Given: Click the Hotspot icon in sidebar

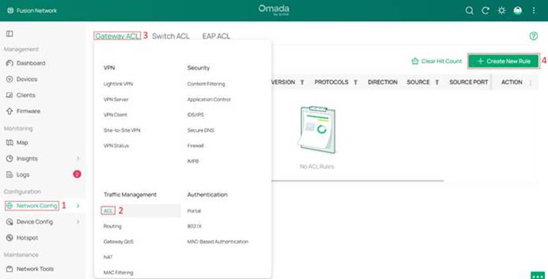Looking at the screenshot, I should point(10,238).
